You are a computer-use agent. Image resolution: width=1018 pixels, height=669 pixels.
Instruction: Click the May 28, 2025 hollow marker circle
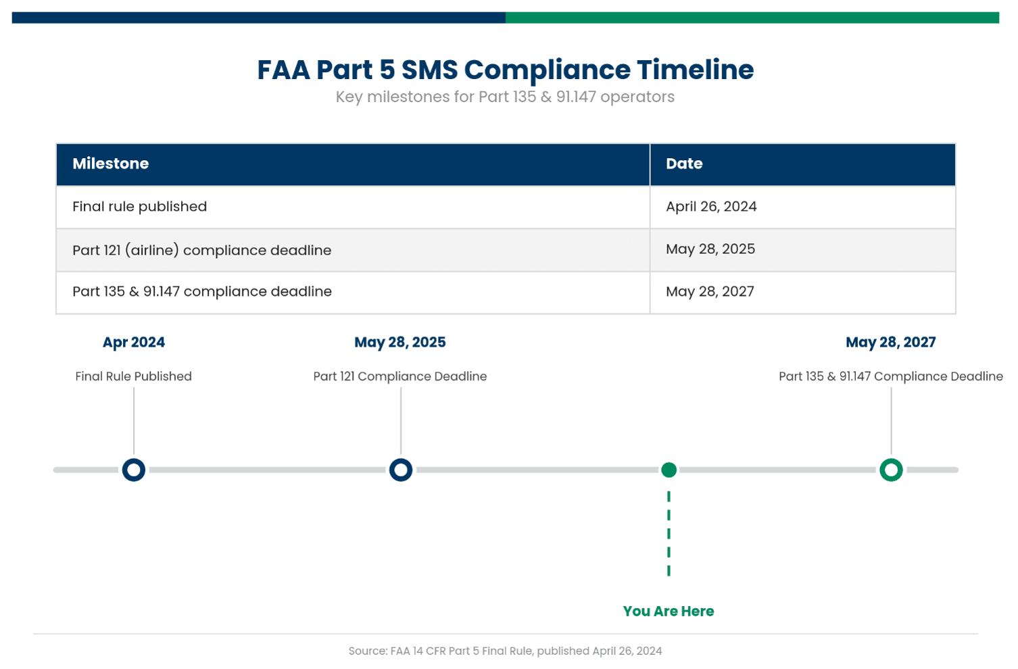[401, 470]
